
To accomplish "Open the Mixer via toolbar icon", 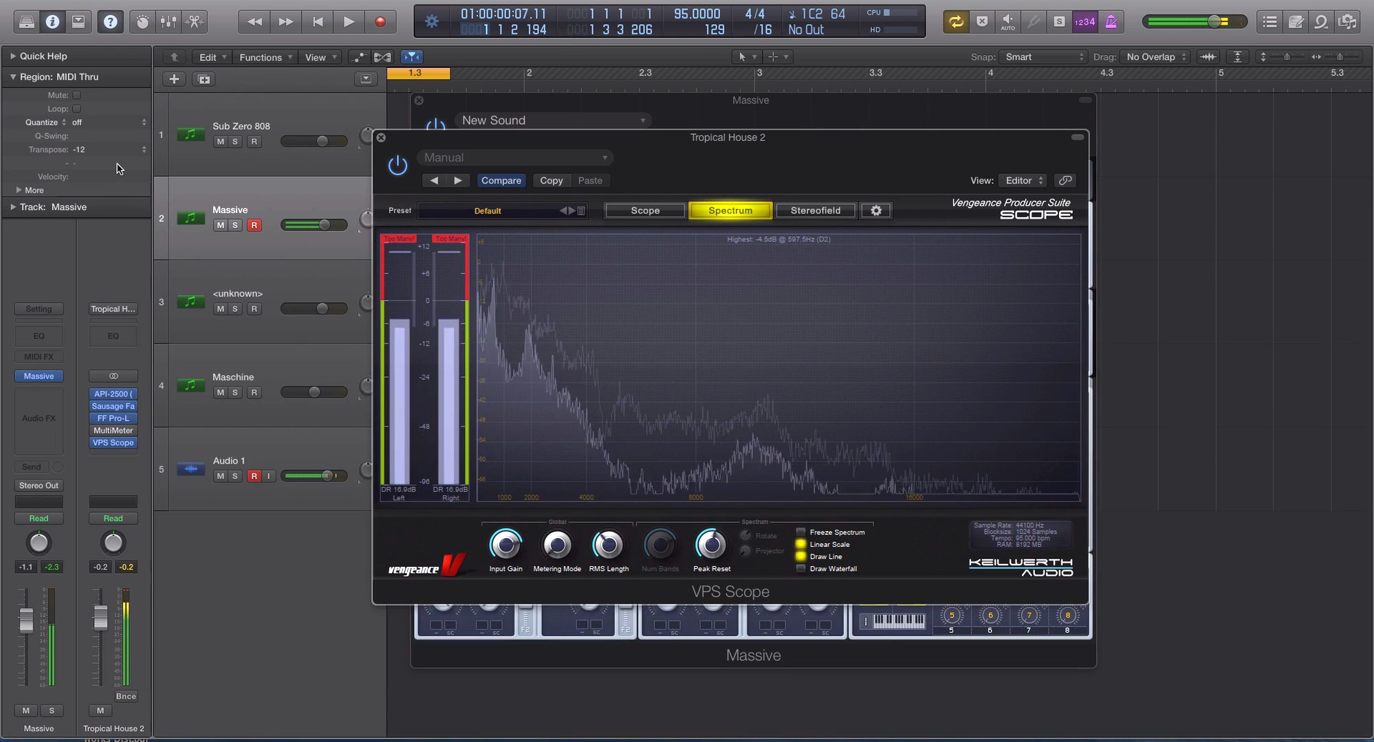I will tap(168, 22).
